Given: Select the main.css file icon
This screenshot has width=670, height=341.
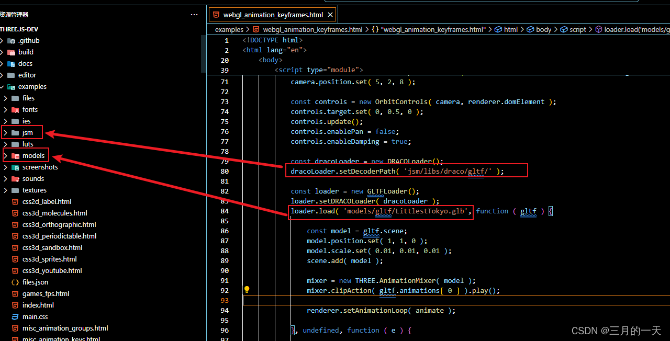Looking at the screenshot, I should pos(15,316).
